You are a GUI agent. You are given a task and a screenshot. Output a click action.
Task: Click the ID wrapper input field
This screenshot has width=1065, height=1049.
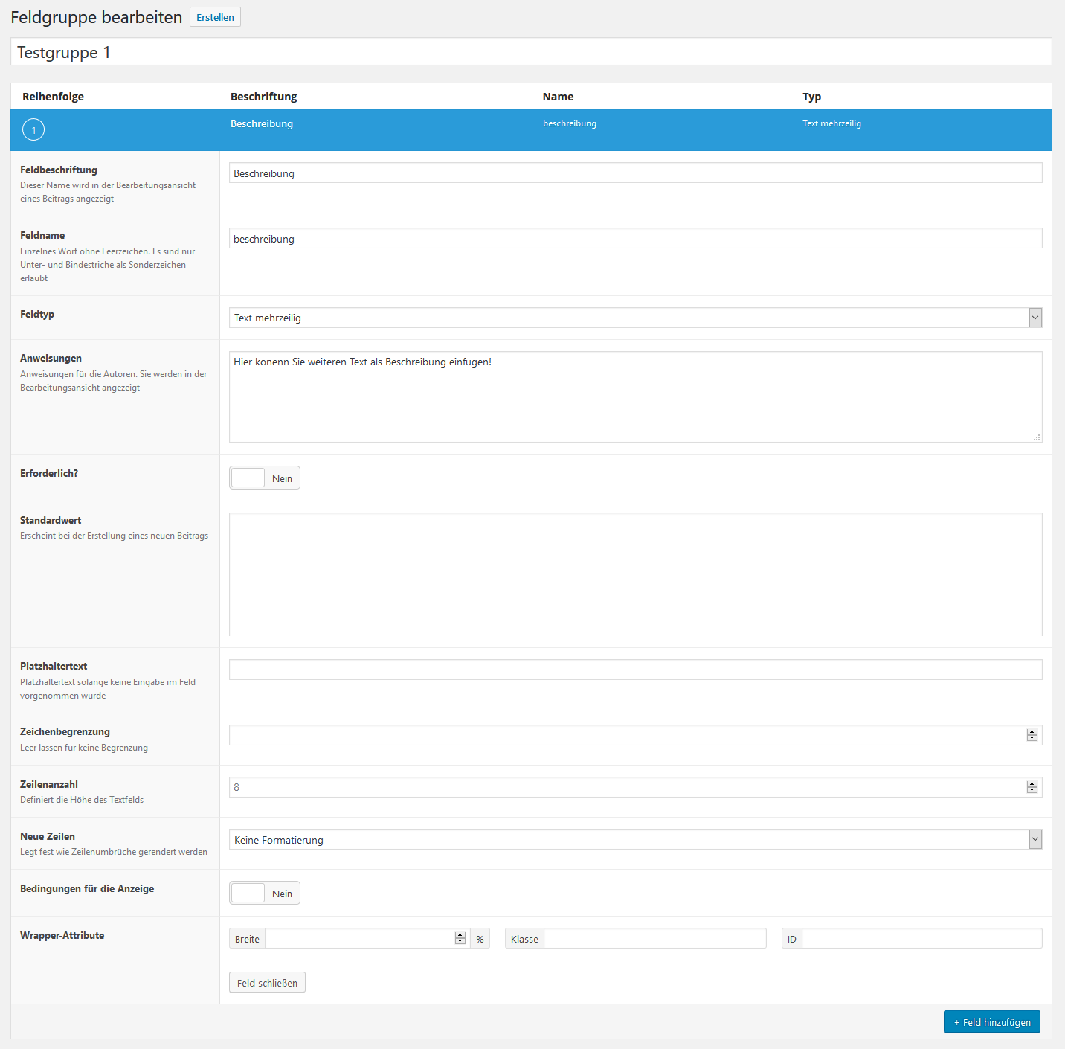tap(922, 938)
